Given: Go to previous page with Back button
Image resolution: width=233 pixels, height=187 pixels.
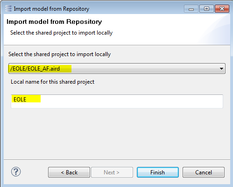Looking at the screenshot, I should [69, 173].
